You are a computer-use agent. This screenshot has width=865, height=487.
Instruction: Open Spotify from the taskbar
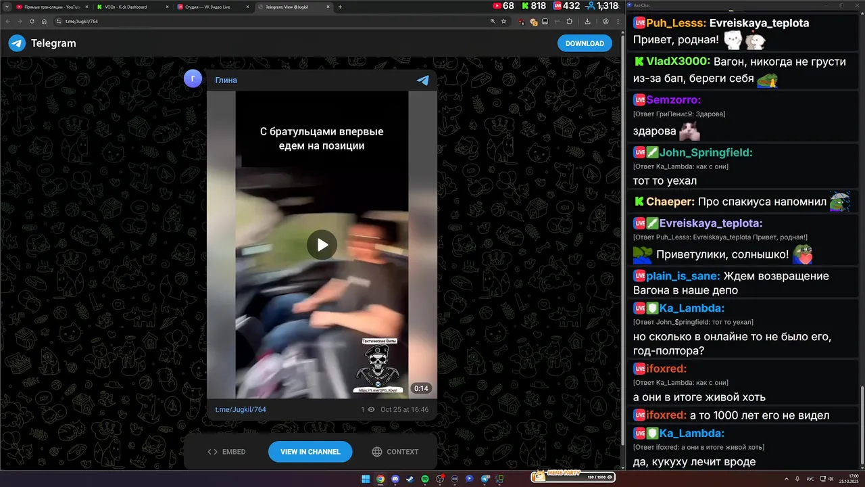tap(425, 479)
